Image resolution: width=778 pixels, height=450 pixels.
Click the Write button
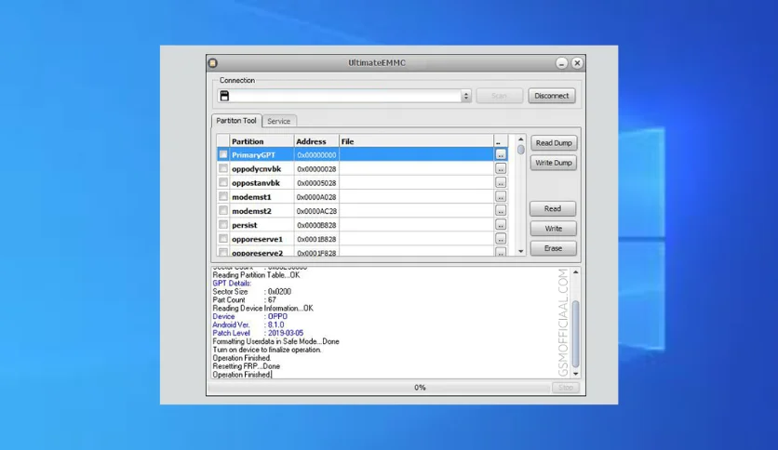coord(553,229)
